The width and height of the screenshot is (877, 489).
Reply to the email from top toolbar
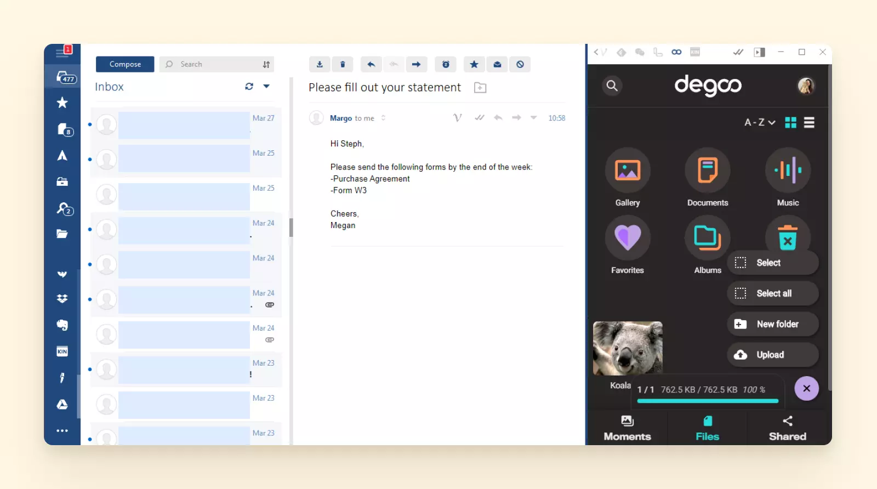[x=371, y=65]
